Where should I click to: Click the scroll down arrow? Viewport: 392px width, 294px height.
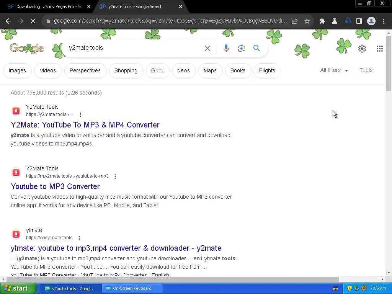pyautogui.click(x=389, y=273)
